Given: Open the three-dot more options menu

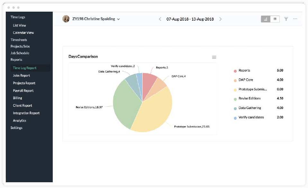Looking at the screenshot, I should [x=295, y=19].
